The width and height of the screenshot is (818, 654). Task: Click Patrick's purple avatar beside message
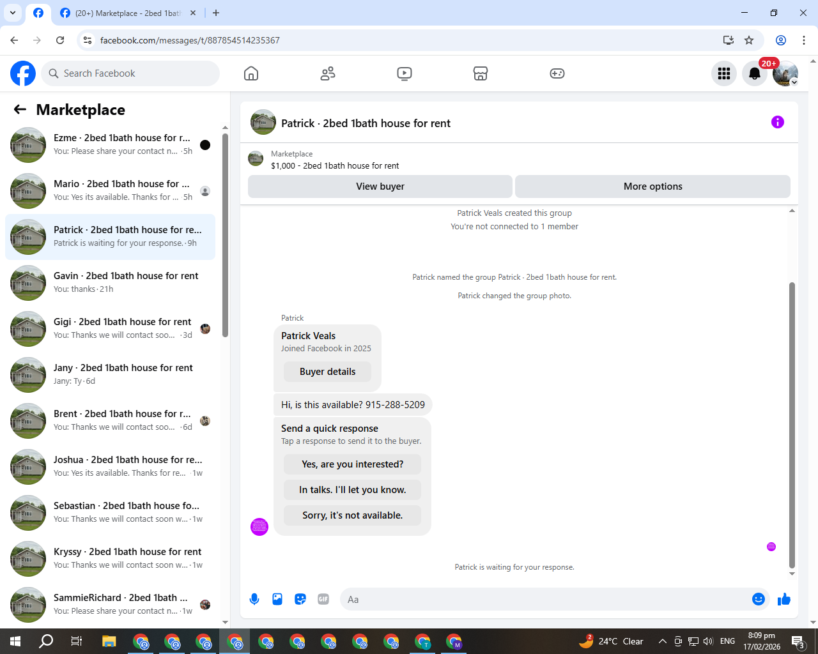(259, 527)
